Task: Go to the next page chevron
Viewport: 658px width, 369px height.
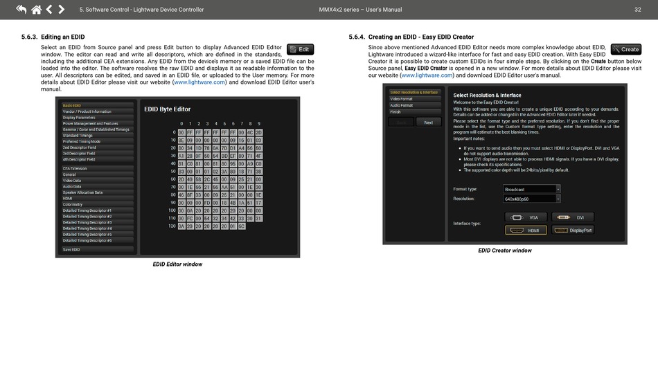Action: point(61,9)
